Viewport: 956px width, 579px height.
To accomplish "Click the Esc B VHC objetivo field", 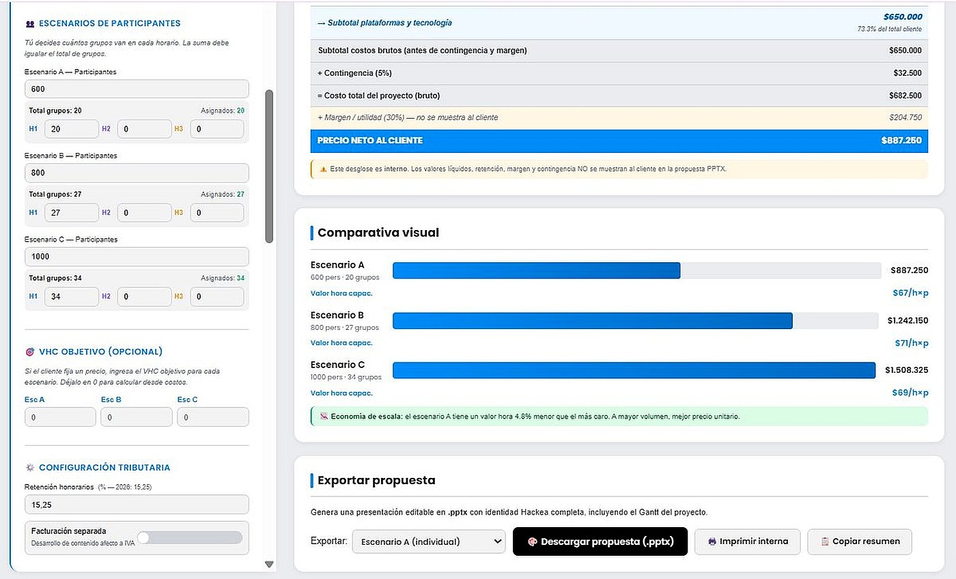I will 137,417.
